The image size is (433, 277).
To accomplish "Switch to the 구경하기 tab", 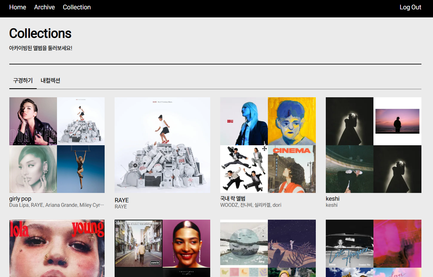I will pos(23,81).
